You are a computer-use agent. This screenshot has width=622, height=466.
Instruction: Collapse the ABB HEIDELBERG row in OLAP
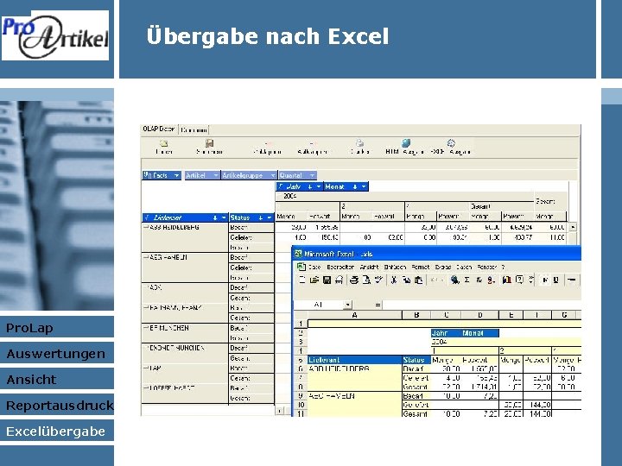(146, 228)
